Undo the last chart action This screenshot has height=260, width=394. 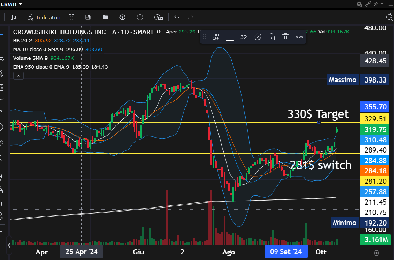point(177,17)
